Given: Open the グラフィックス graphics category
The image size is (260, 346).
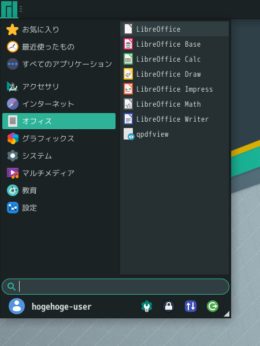Looking at the screenshot, I should pos(59,138).
